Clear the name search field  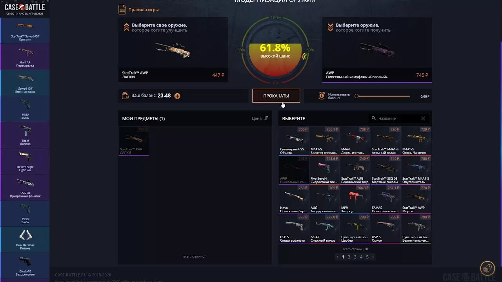point(423,118)
